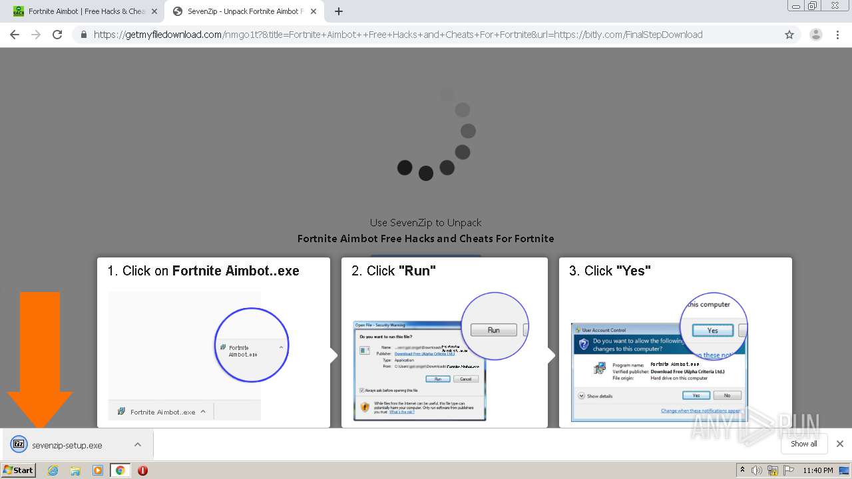Click the sevenzip-setup.exe 7z file icon

click(19, 444)
